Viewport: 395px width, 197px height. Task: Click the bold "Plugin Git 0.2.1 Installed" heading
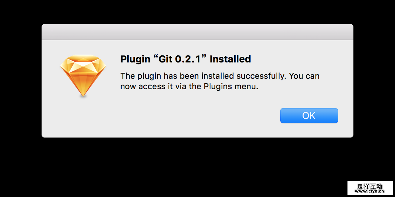[x=186, y=59]
